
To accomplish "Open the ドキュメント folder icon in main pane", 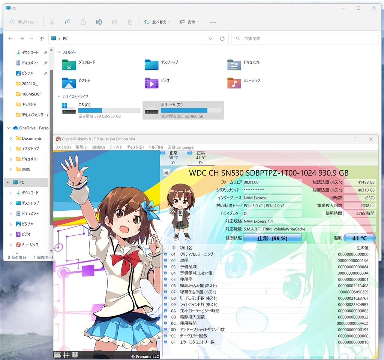I will pos(234,65).
